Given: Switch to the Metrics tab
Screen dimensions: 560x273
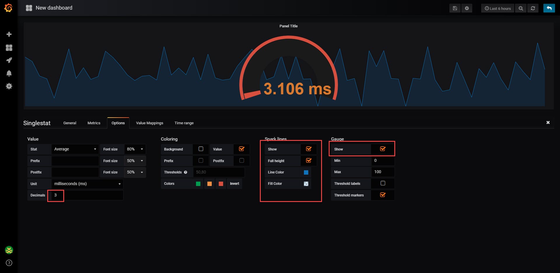Looking at the screenshot, I should coord(94,123).
